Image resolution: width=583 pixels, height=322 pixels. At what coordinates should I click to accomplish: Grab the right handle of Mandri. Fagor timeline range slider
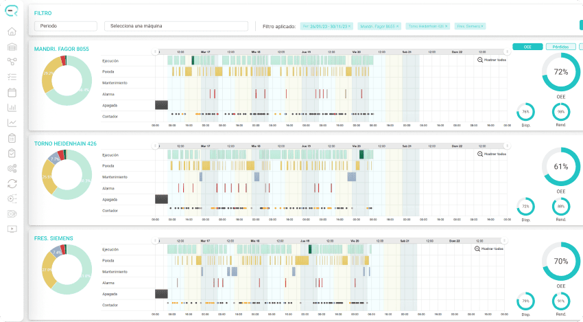tap(506, 51)
